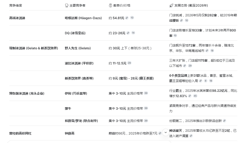
Task: Select the 野人先生 (Gelato) cell
Action: (78, 48)
